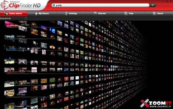This screenshot has width=173, height=109.
Task: Clear the search with the X button
Action: pos(153,5)
